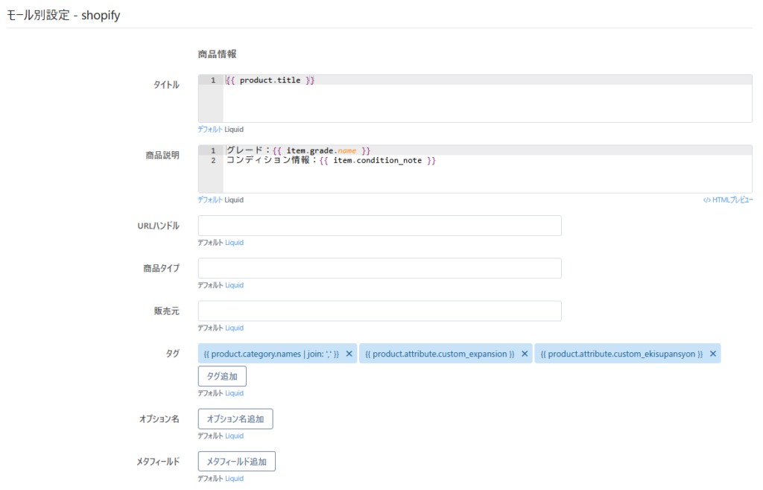Click the メタフィールド追加 button
Viewport: 763px width, 490px height.
pyautogui.click(x=236, y=461)
